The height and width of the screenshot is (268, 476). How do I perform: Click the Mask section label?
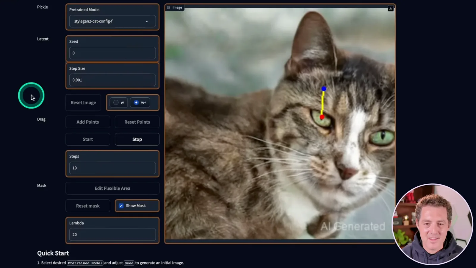coord(42,185)
